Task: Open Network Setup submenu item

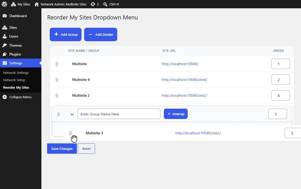Action: coord(14,80)
